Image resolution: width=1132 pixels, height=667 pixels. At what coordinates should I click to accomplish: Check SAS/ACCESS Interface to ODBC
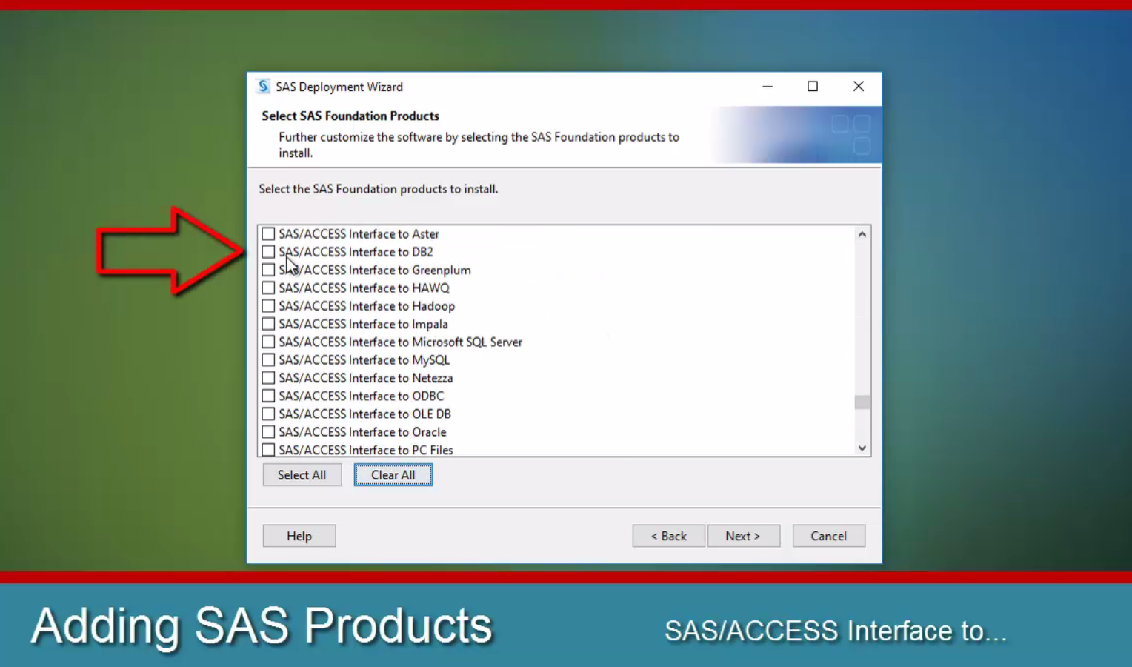pos(268,395)
